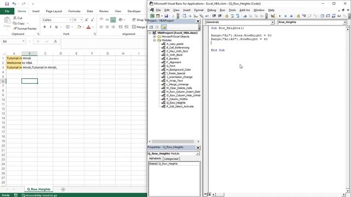Screen dimensions: 351x197
Task: Switch to the Categorized tab in Properties
Action: point(171,159)
